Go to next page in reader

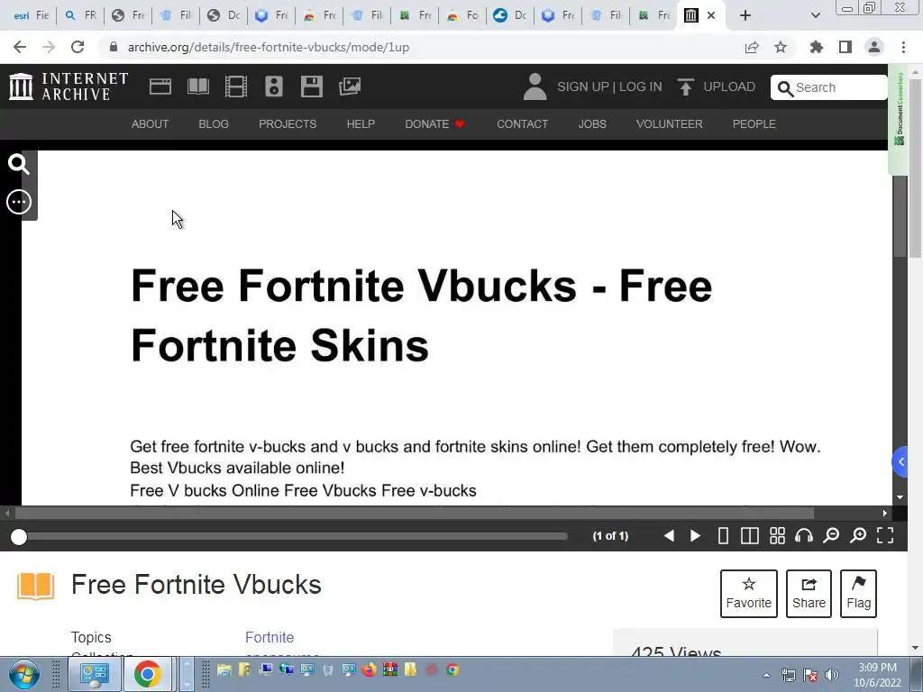695,535
